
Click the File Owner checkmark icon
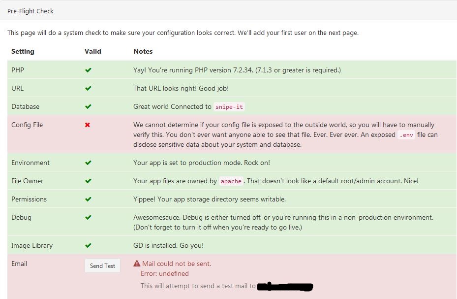click(89, 181)
